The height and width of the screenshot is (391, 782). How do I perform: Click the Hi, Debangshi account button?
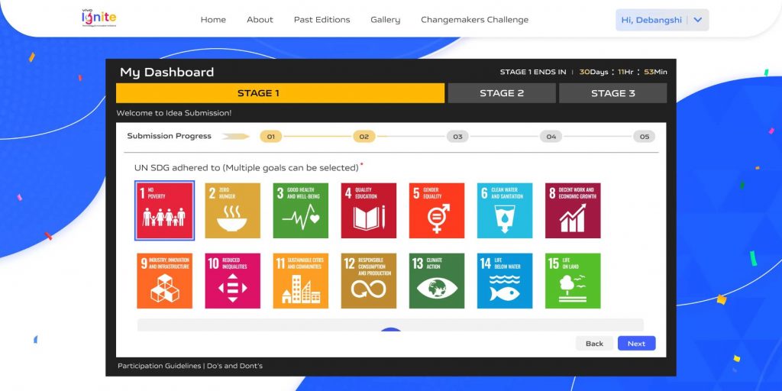(x=662, y=20)
